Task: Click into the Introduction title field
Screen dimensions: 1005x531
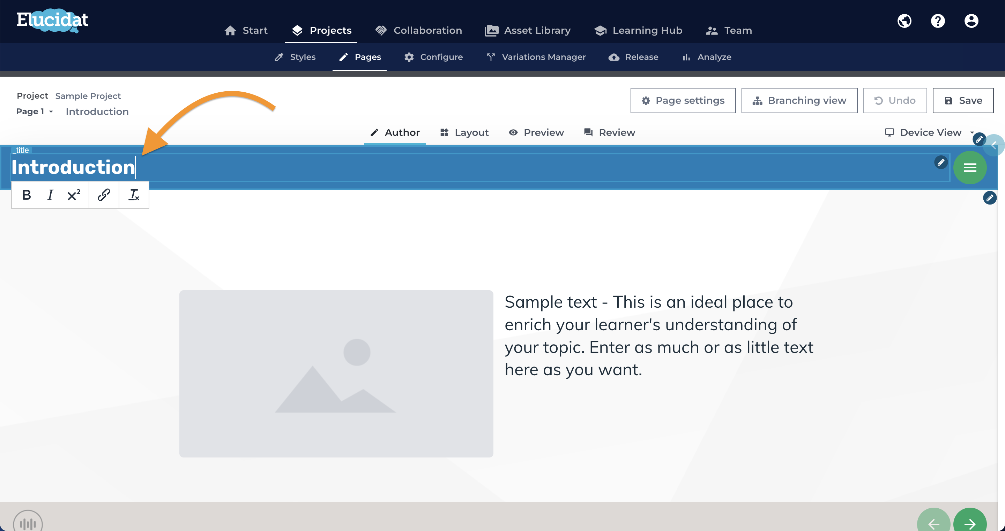Action: [x=480, y=168]
